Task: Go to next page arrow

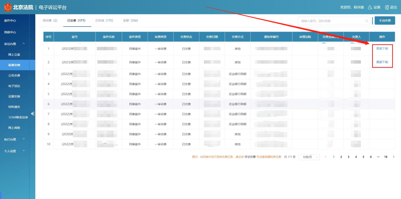Action: click(x=394, y=157)
